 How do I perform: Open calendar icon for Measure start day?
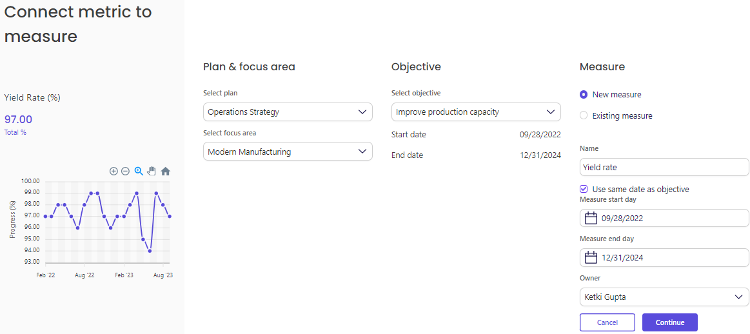point(590,219)
